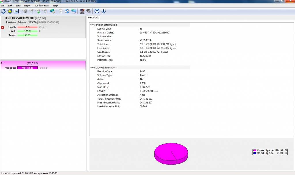Collapse the Partition Information section
This screenshot has height=175, width=295.
click(92, 25)
